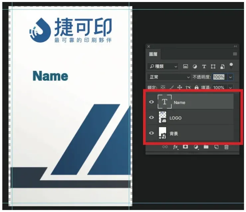246x212 pixels.
Task: Expand the opacity slider arrow
Action: click(x=230, y=77)
